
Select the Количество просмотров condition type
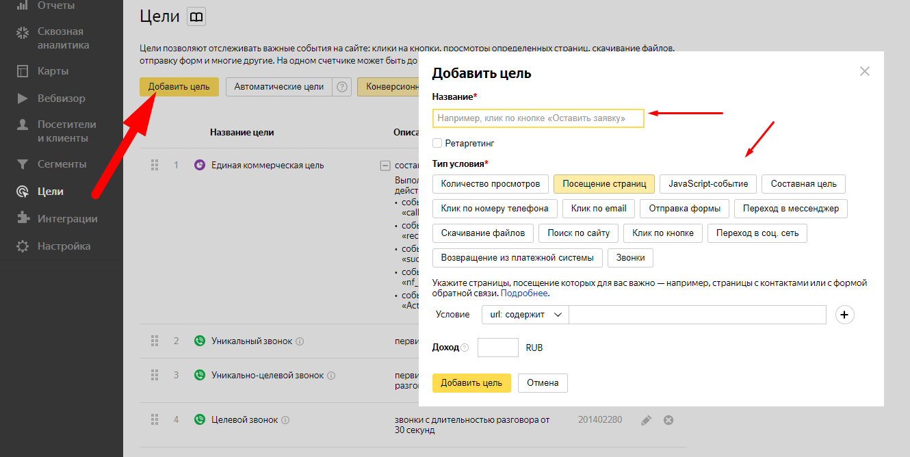click(491, 183)
